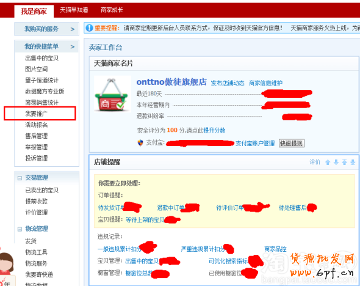Collapse the 物流管理 section
This screenshot has width=360, height=286.
[x=20, y=229]
